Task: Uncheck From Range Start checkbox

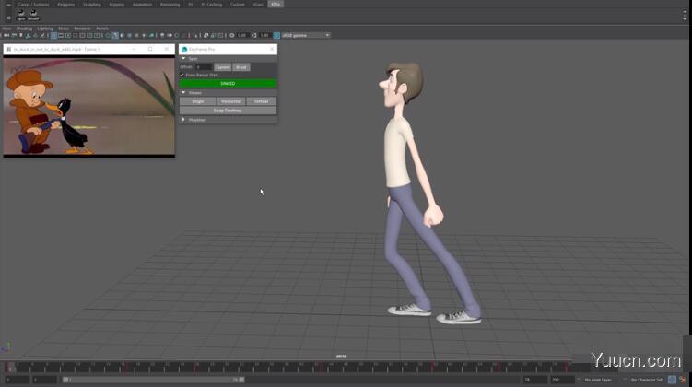Action: point(182,75)
